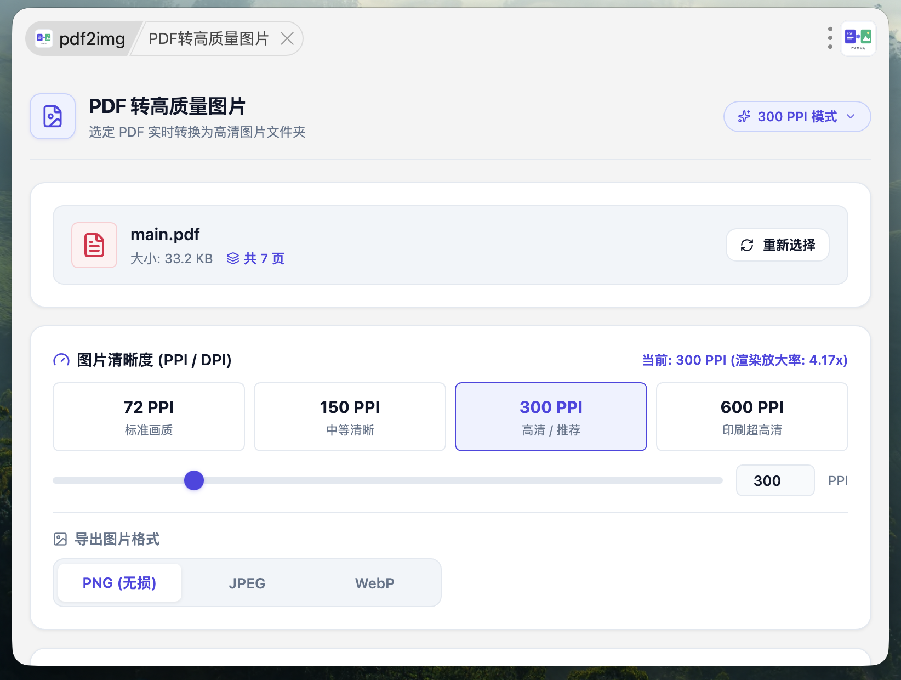This screenshot has width=901, height=680.
Task: Click the PPI number input showing 300
Action: (775, 480)
